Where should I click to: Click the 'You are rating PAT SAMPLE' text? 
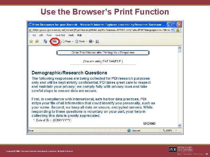(103, 61)
